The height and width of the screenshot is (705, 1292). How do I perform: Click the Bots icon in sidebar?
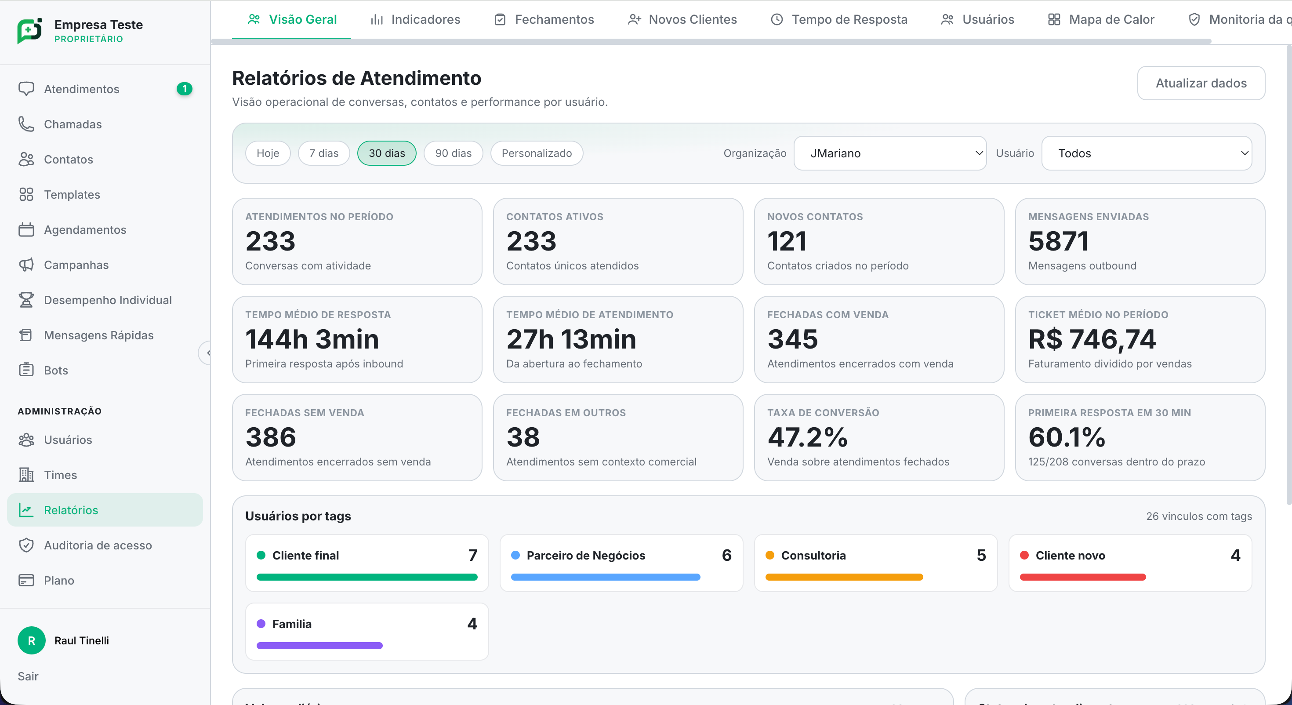point(26,370)
